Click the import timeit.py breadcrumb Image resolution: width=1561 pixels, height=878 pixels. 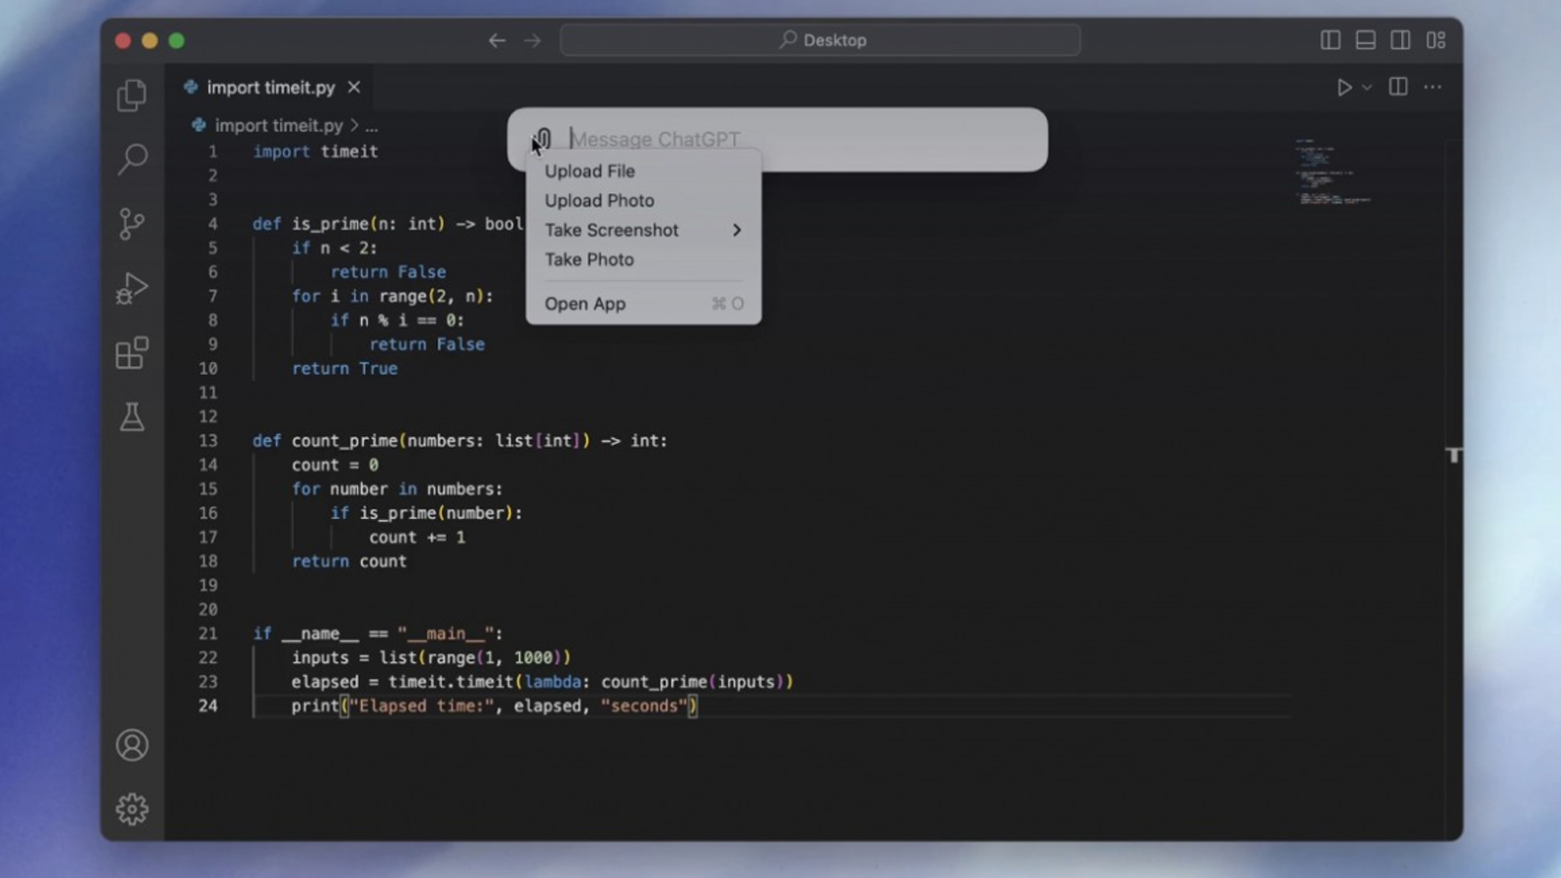(x=279, y=126)
